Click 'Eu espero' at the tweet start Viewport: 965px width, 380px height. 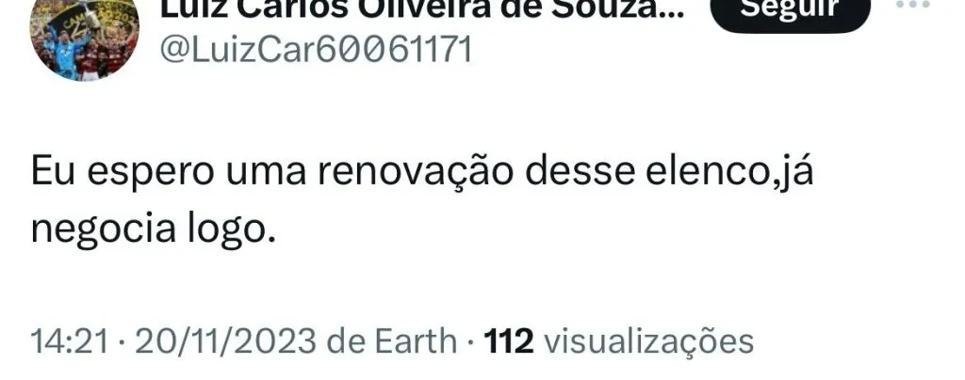pos(123,172)
